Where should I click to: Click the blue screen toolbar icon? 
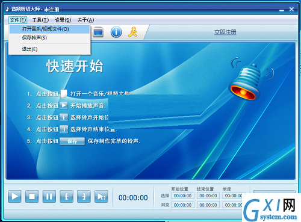click(x=98, y=32)
